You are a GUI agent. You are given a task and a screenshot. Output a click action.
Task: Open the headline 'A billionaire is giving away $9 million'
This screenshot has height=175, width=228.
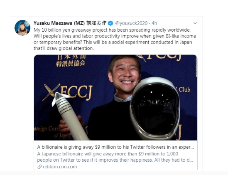pyautogui.click(x=115, y=147)
